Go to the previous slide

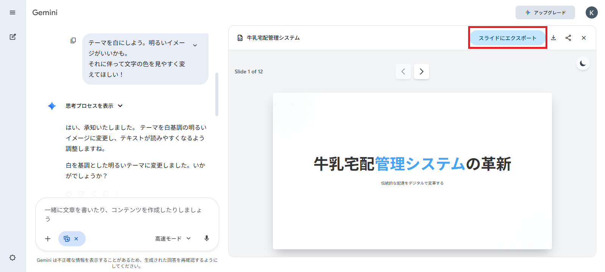[x=403, y=71]
